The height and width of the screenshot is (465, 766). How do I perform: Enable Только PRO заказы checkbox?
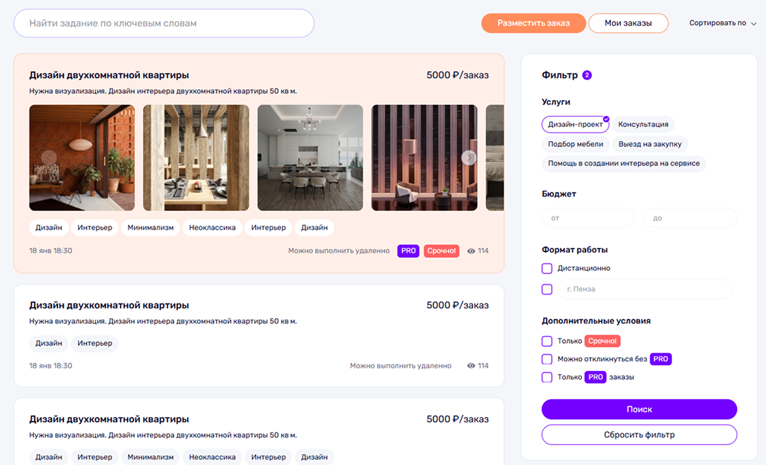click(547, 377)
